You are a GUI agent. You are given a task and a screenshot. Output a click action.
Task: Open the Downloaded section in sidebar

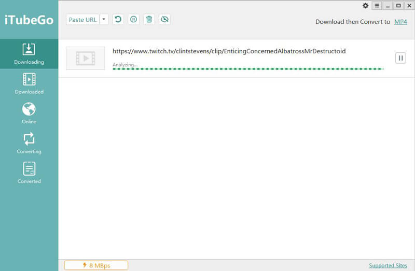(x=29, y=83)
